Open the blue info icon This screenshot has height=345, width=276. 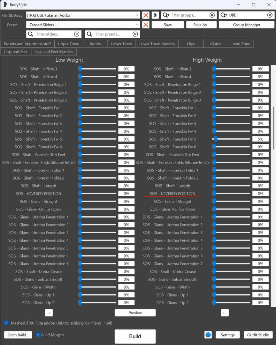[x=208, y=335]
